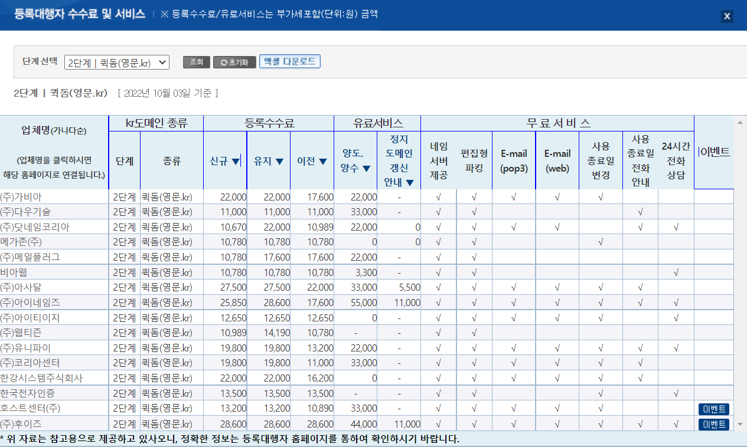
Task: Open 메가존(주) company link
Action: pyautogui.click(x=21, y=242)
